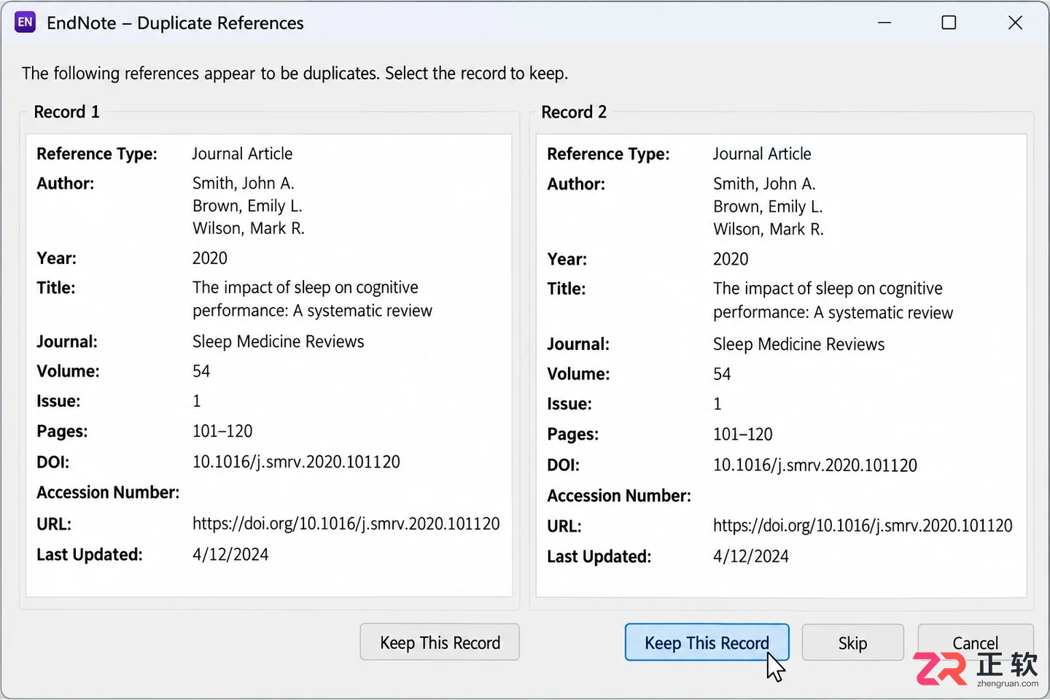Click Record 2 DOI value 10.1016/j.smrv.2020.101120

coord(815,465)
